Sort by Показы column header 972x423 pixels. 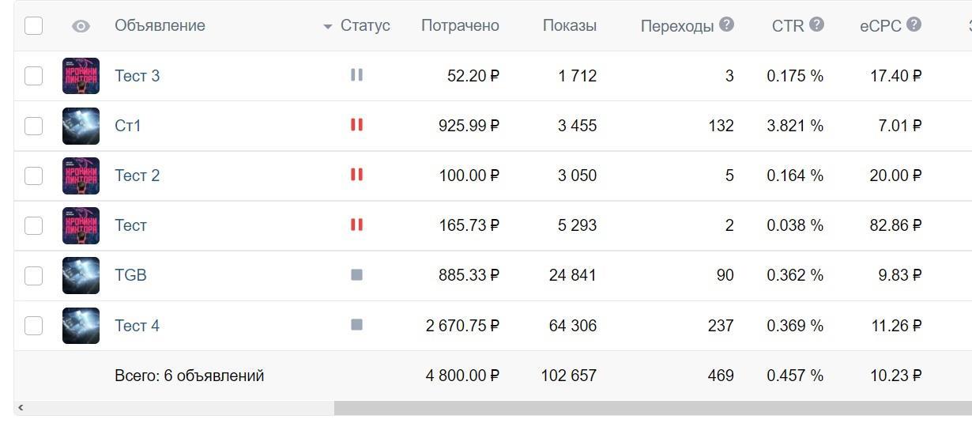click(569, 25)
